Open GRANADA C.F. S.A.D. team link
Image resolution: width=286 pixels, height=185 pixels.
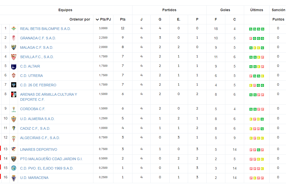coord(38,38)
